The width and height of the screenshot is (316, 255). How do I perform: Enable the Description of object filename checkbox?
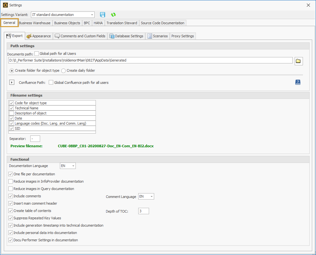(11, 113)
